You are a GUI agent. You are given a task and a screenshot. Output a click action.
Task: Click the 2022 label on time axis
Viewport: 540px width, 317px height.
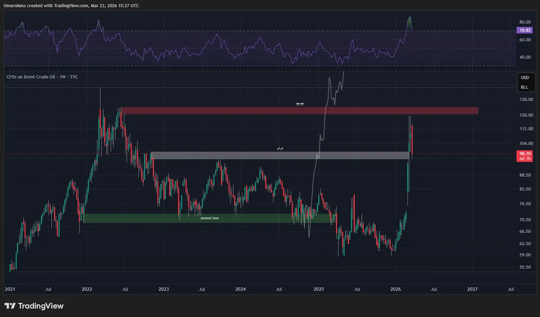tap(87, 289)
